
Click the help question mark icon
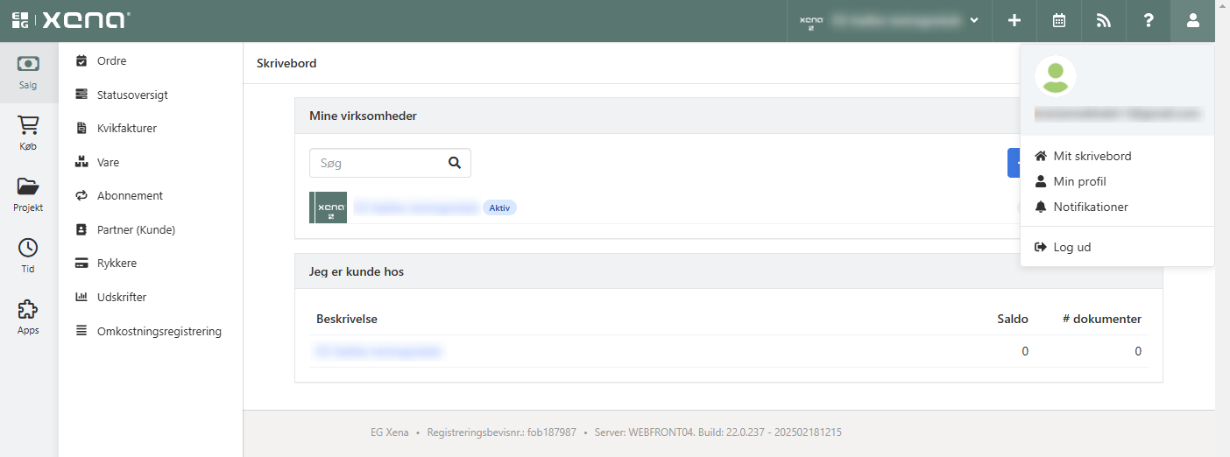pyautogui.click(x=1149, y=21)
